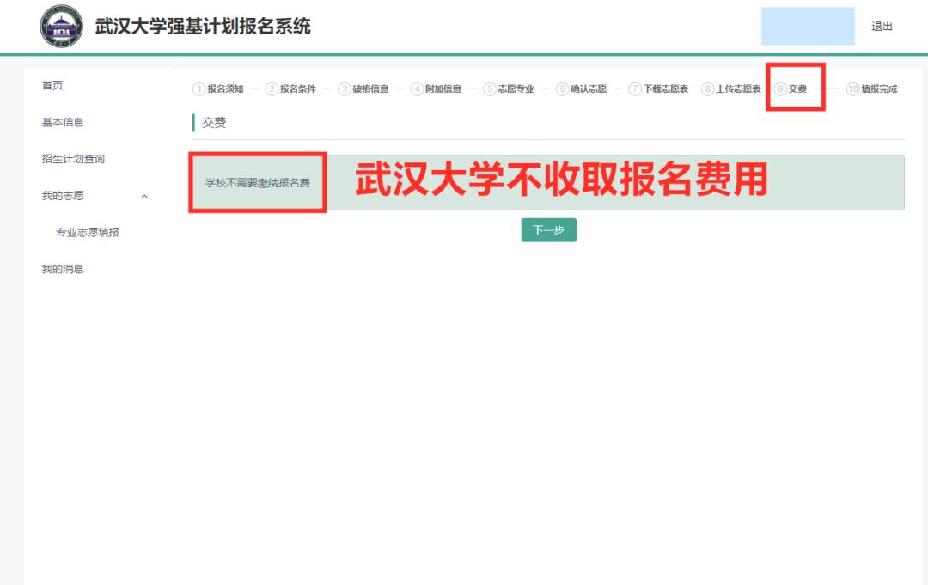
Task: Click step 6 确认志愿
Action: point(582,89)
